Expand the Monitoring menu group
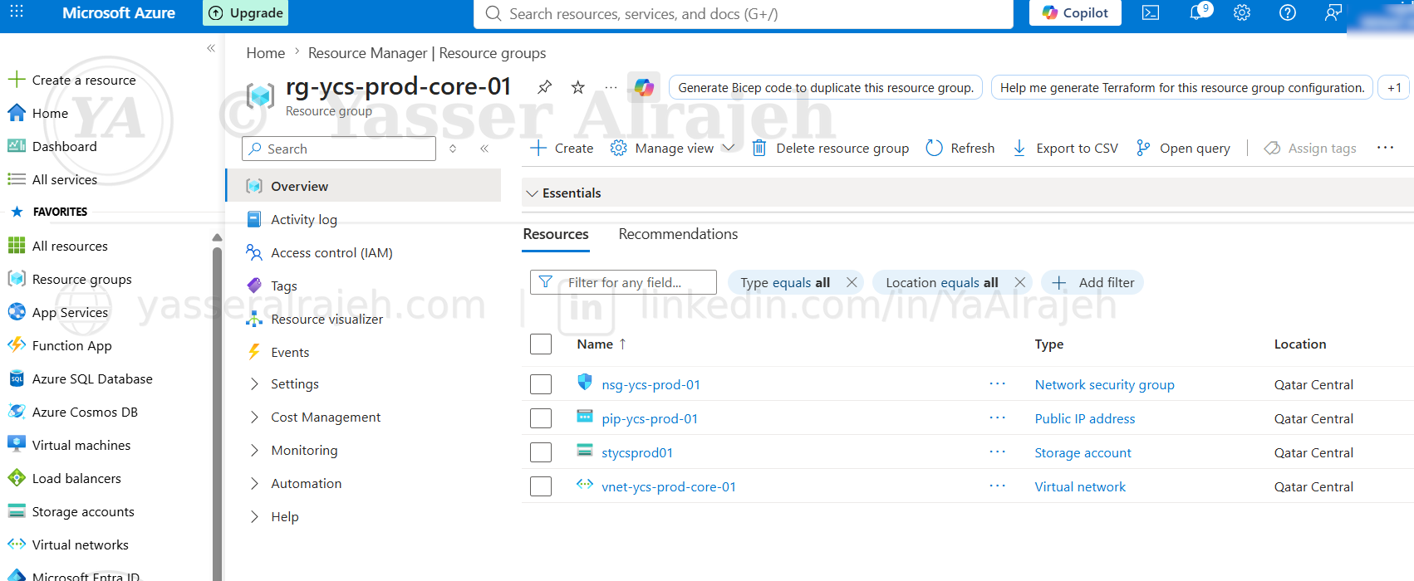Screen dimensions: 1414x581 tap(254, 450)
